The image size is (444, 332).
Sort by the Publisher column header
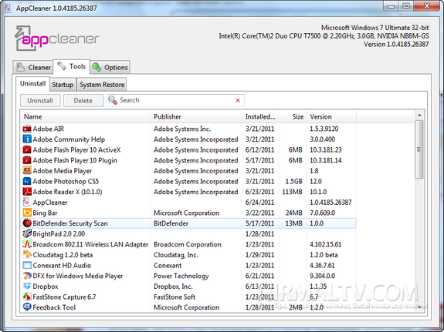[x=196, y=116]
